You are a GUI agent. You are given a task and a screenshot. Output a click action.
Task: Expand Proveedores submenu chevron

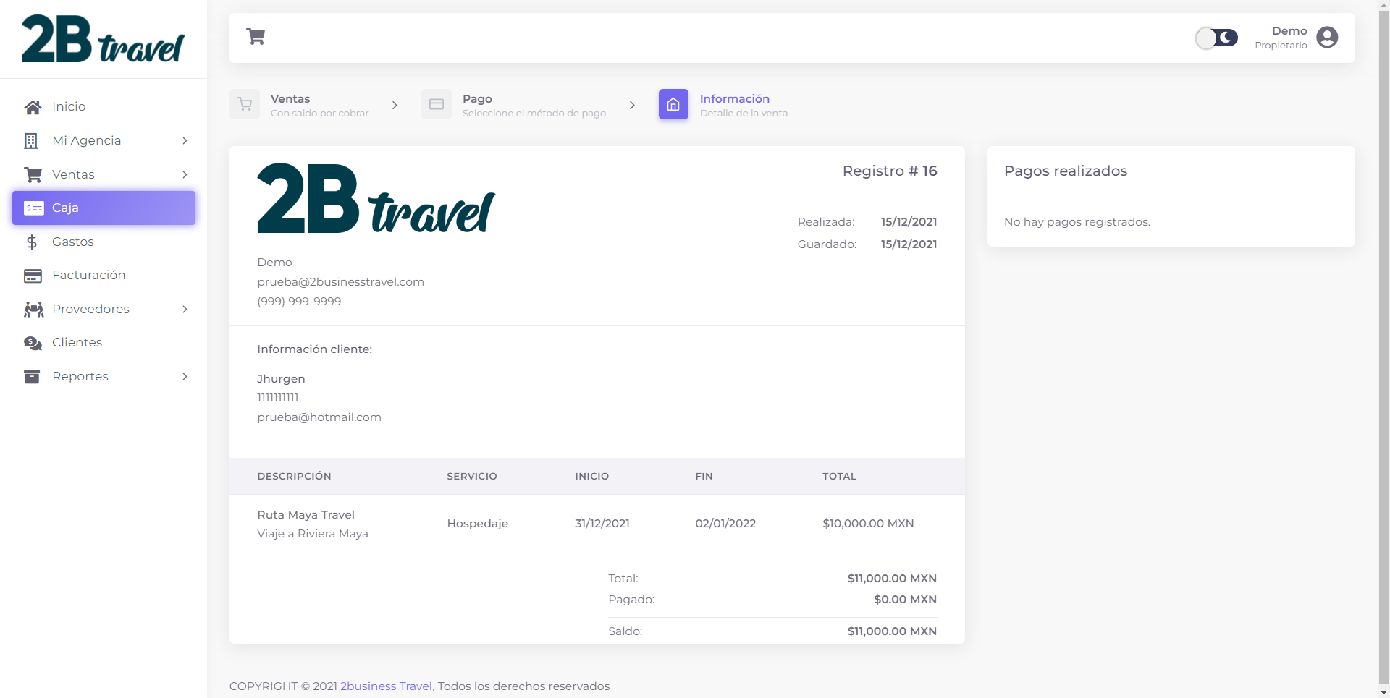click(185, 310)
